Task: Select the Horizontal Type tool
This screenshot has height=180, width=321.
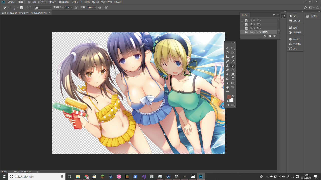Action: click(233, 79)
